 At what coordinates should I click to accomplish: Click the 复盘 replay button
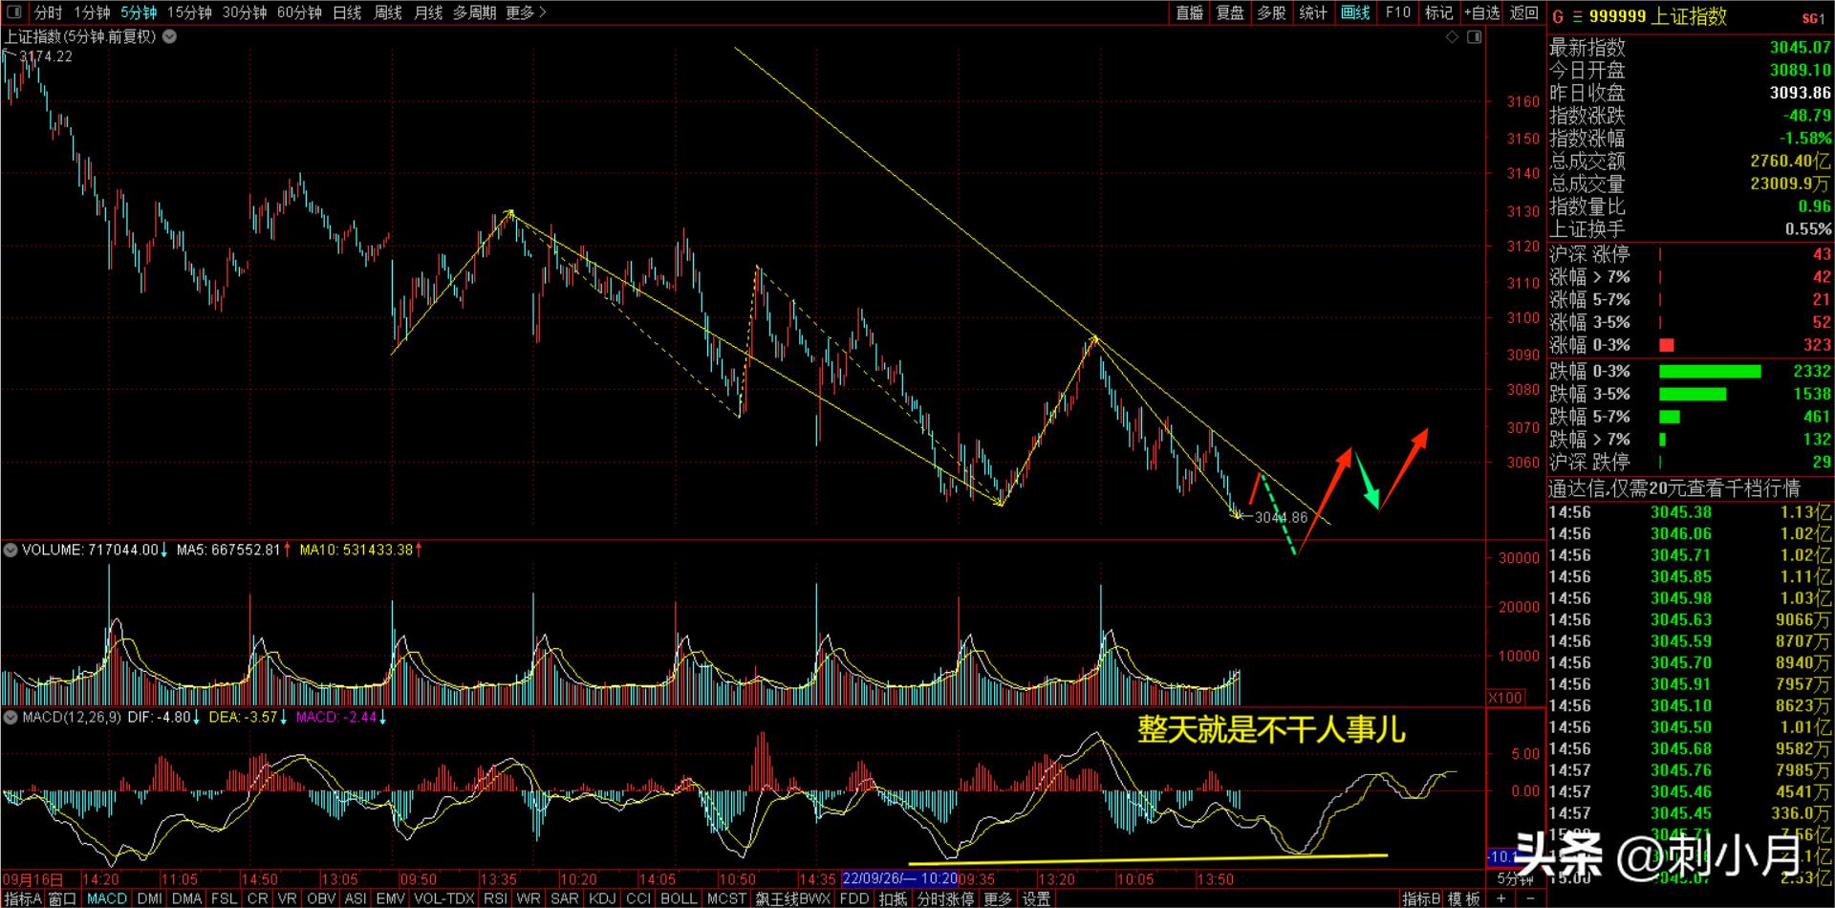[x=1230, y=12]
